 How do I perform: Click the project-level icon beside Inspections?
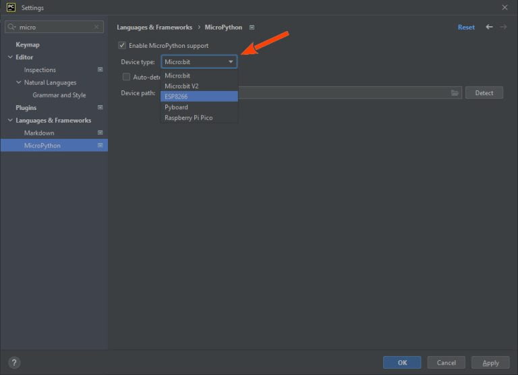click(x=100, y=70)
